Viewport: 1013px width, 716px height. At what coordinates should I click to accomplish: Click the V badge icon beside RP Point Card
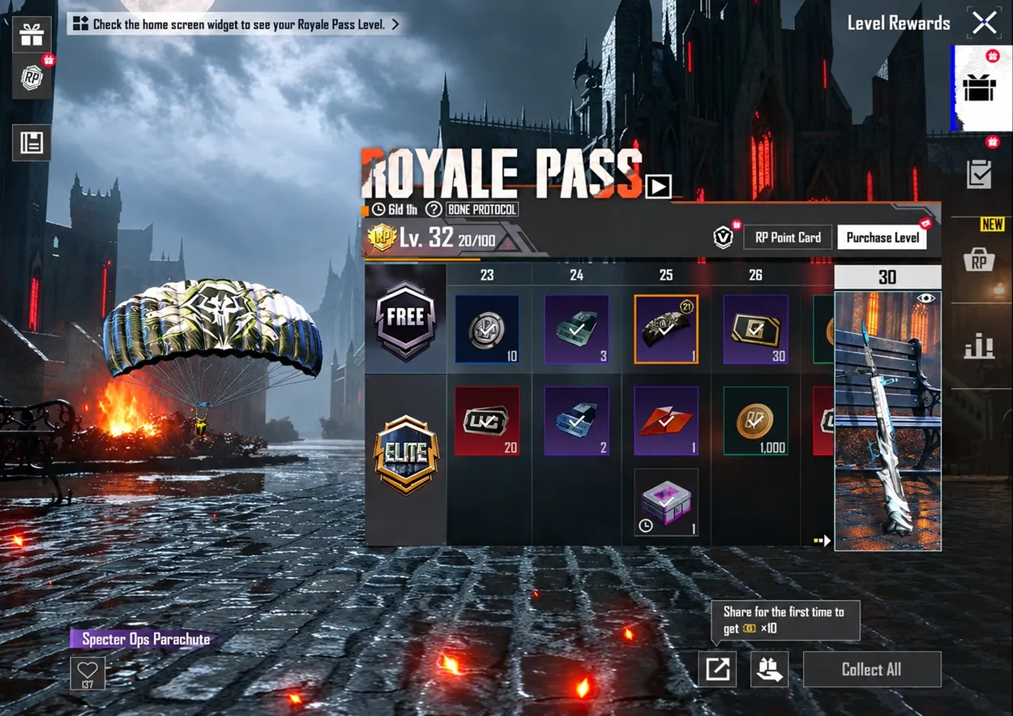pyautogui.click(x=723, y=237)
